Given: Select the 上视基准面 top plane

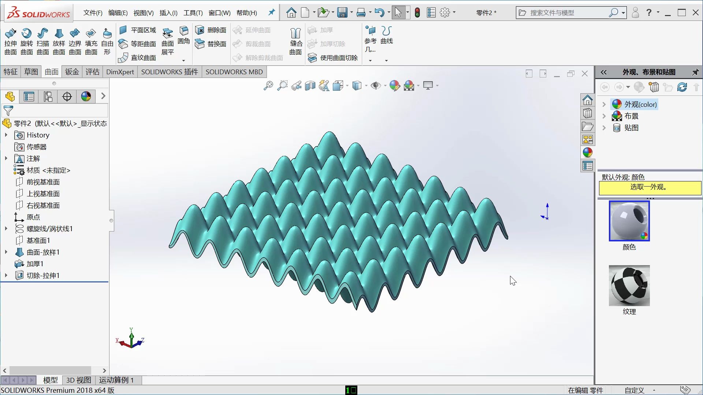Looking at the screenshot, I should 37,193.
